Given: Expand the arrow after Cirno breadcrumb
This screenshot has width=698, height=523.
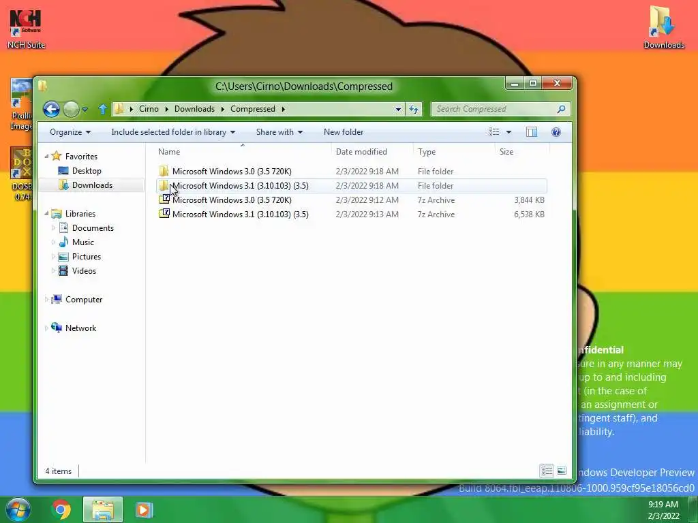Looking at the screenshot, I should (166, 109).
